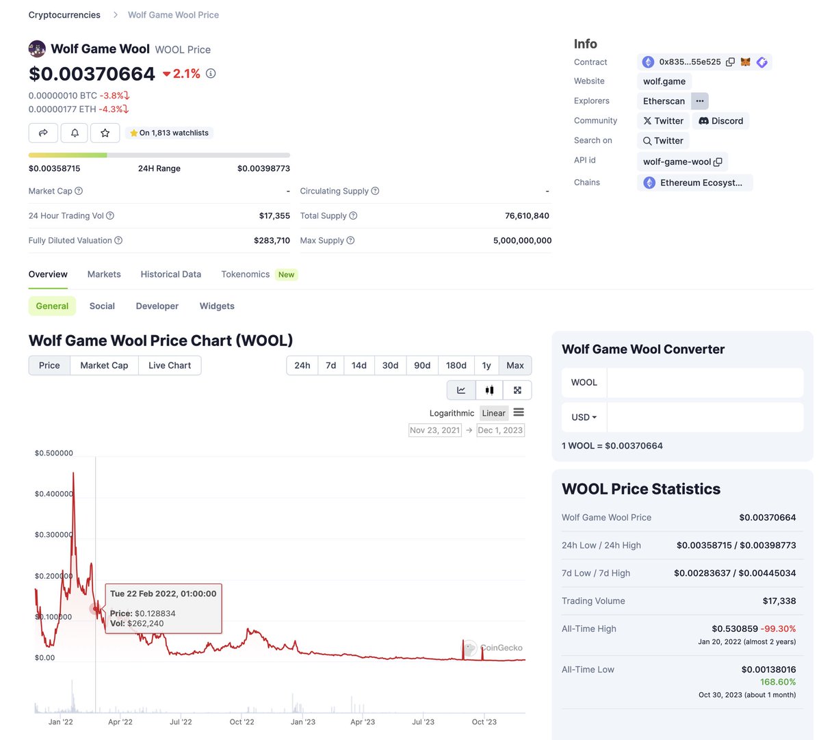Click the Ethereum icon in Contract chip
The width and height of the screenshot is (821, 740).
[648, 62]
